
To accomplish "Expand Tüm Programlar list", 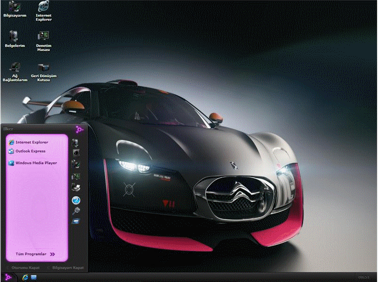I will (35, 254).
